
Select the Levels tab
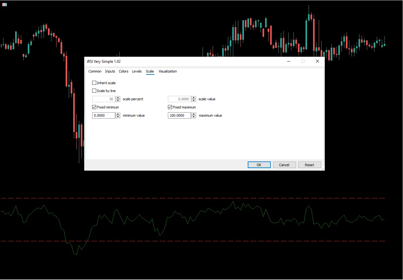tap(137, 71)
